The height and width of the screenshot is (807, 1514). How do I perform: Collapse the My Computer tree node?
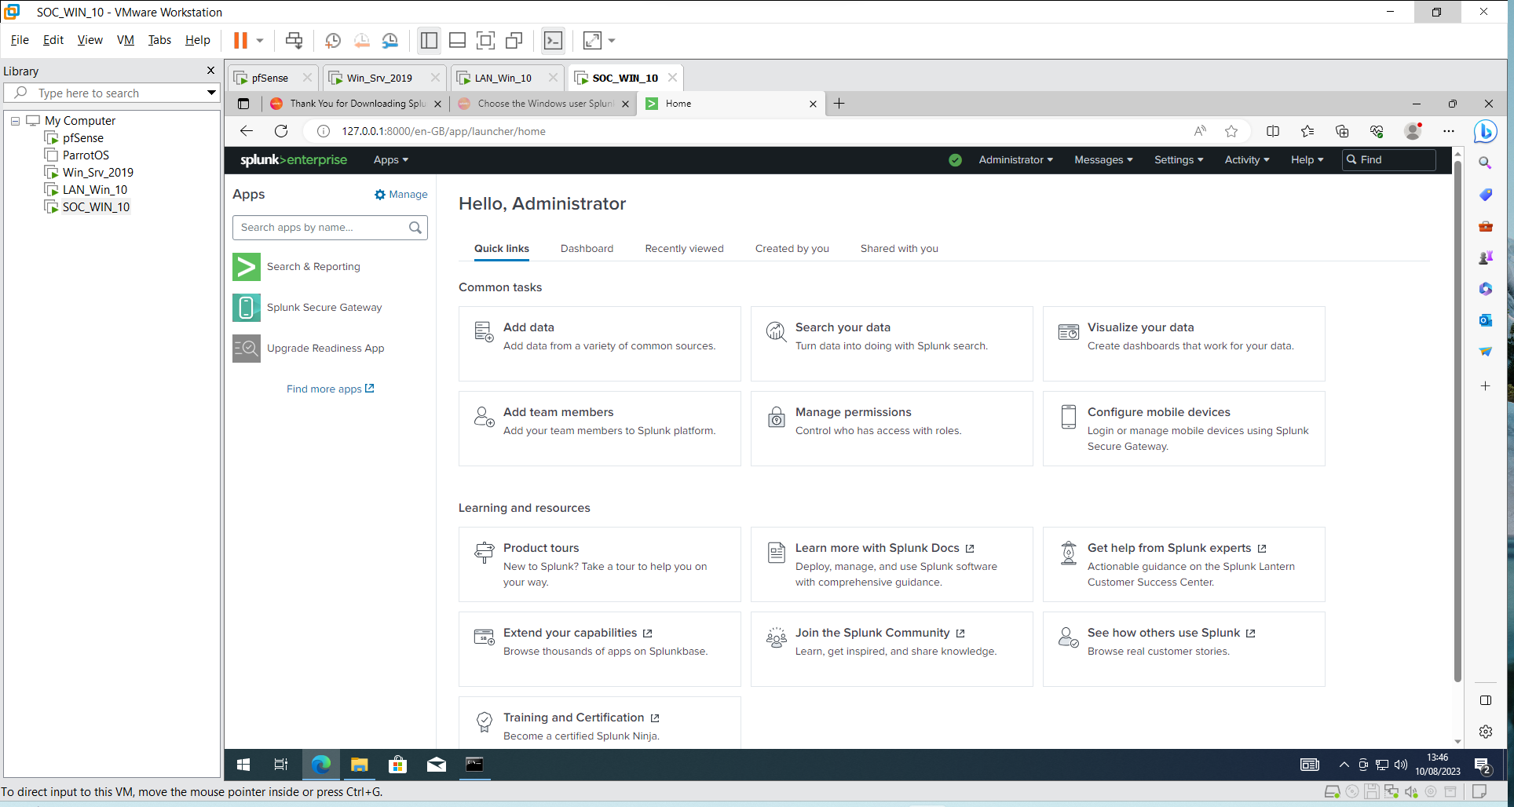coord(15,121)
